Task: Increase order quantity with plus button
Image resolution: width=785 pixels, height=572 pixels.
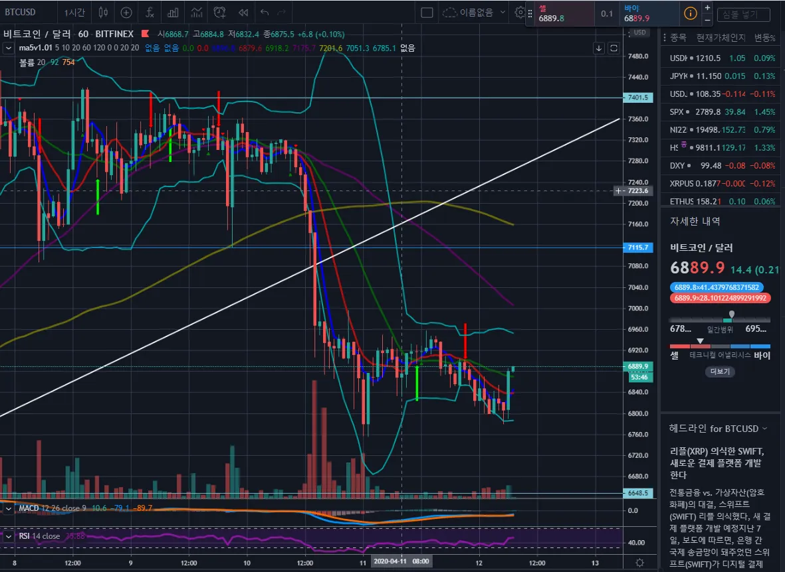Action: 707,7
